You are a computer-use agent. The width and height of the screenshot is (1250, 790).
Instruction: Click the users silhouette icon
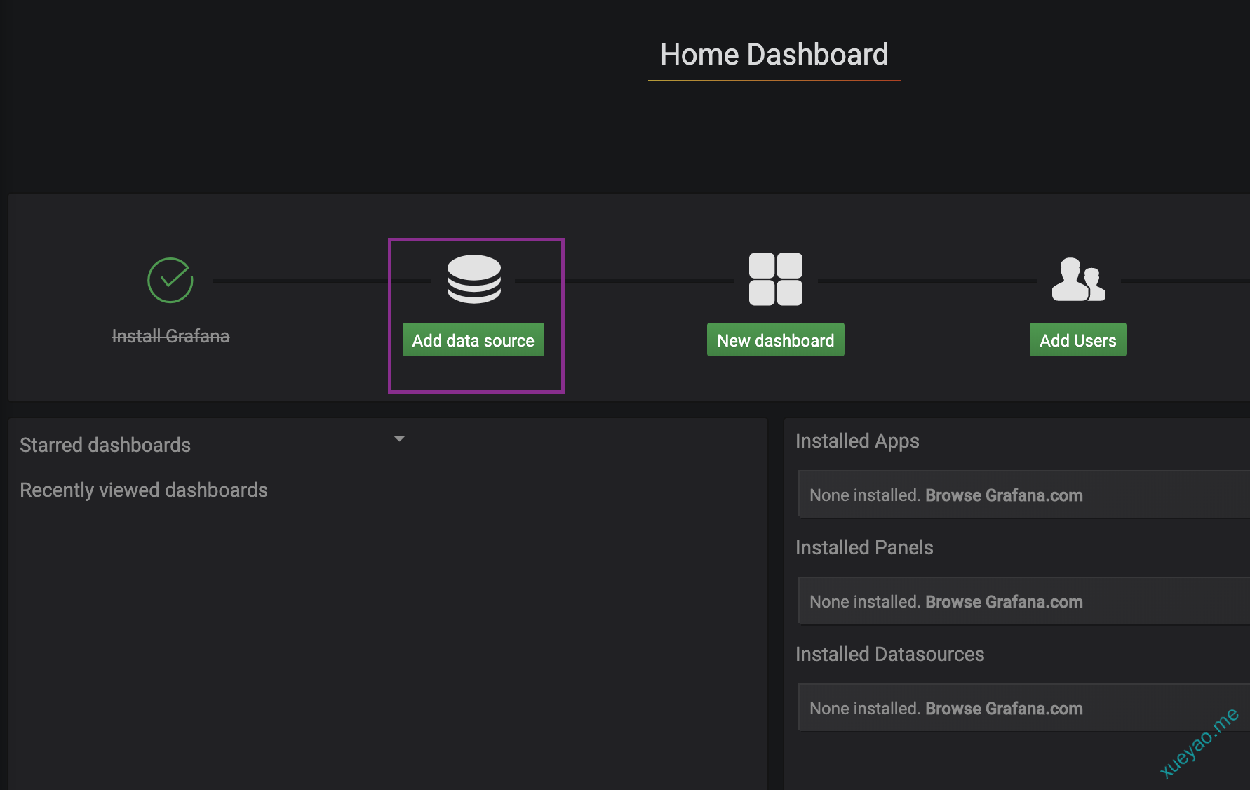pos(1079,279)
